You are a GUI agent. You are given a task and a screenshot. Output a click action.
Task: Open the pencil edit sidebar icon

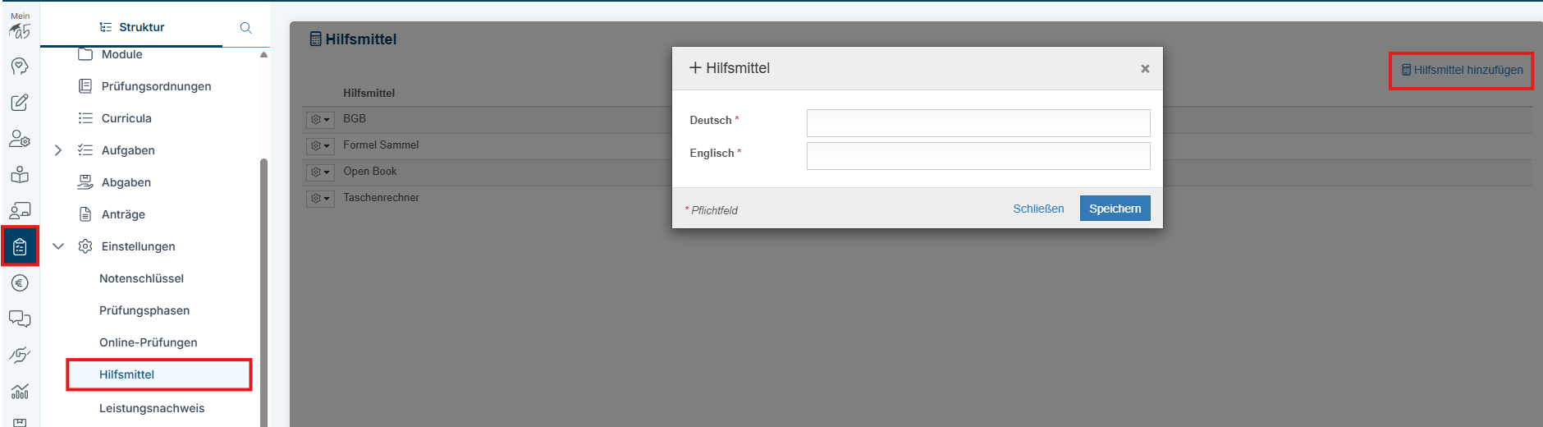(20, 103)
